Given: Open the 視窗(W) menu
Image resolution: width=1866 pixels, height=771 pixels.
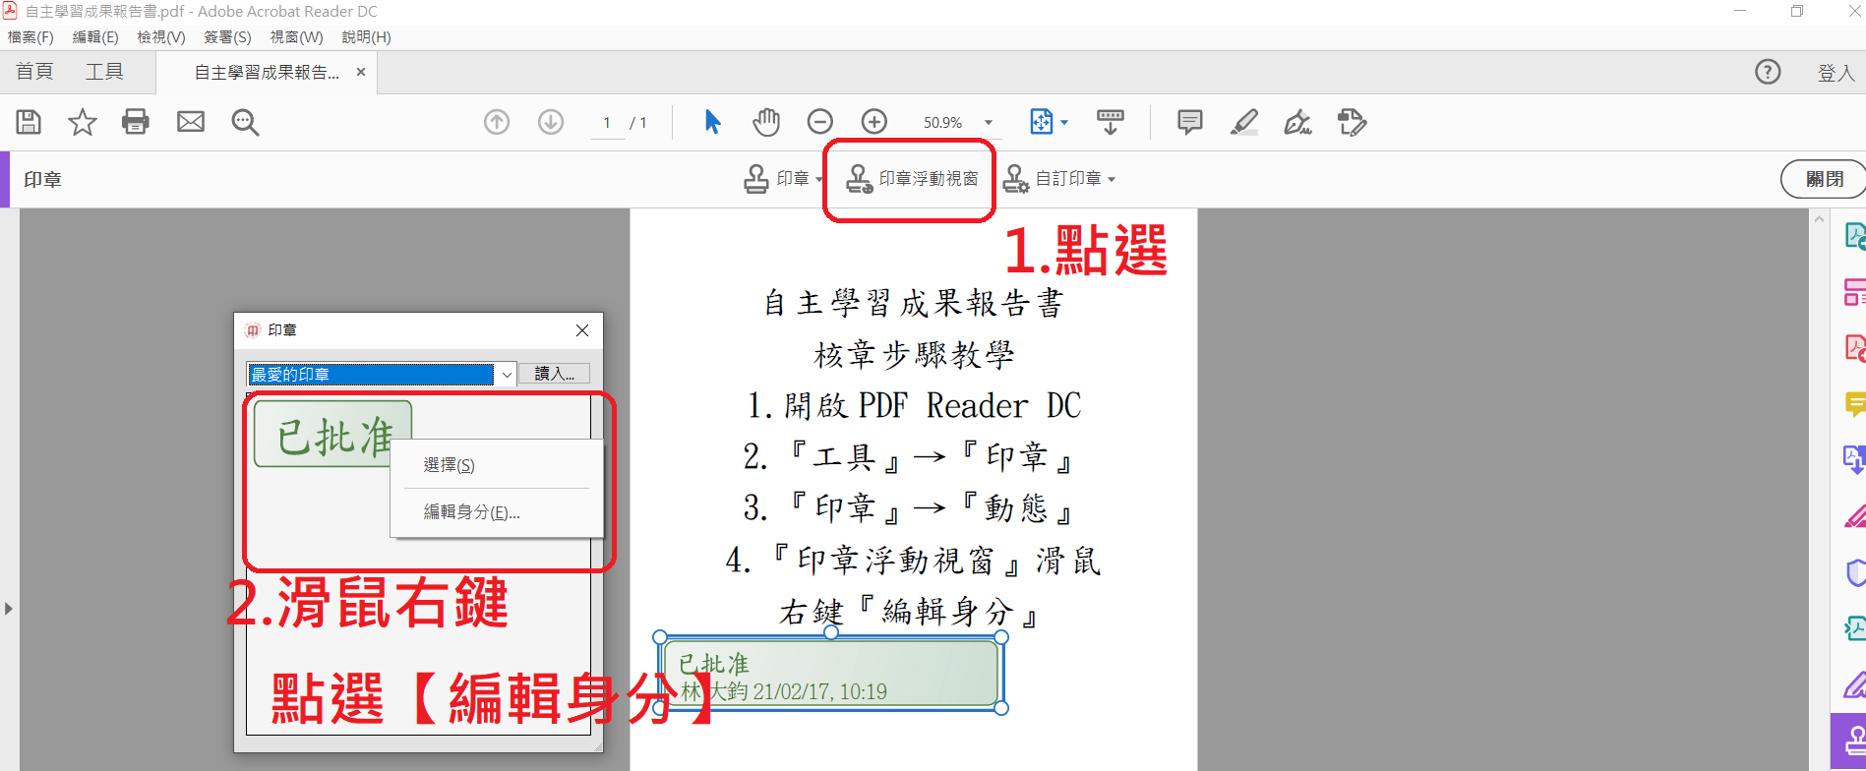Looking at the screenshot, I should (x=296, y=37).
